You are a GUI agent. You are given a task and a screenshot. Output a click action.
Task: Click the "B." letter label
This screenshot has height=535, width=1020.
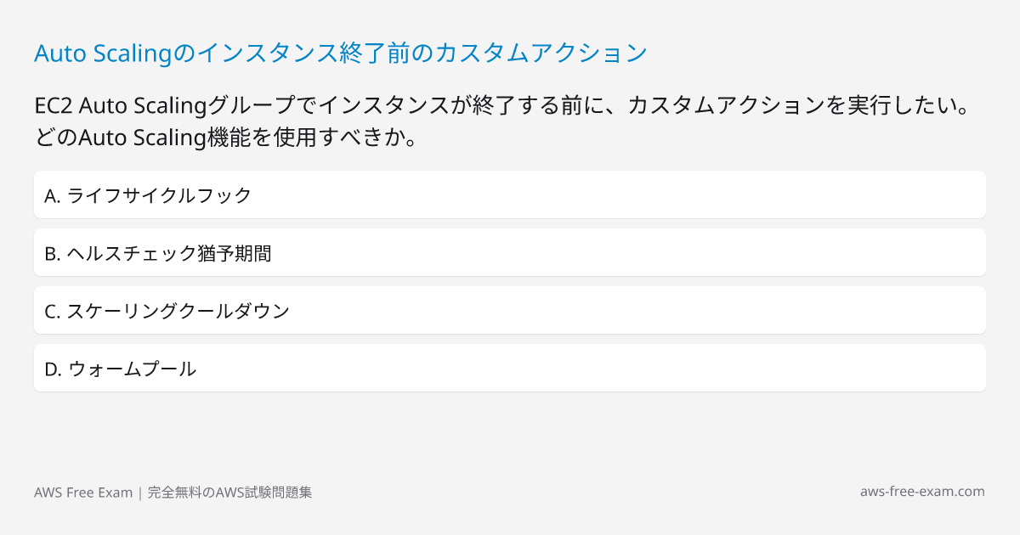52,253
